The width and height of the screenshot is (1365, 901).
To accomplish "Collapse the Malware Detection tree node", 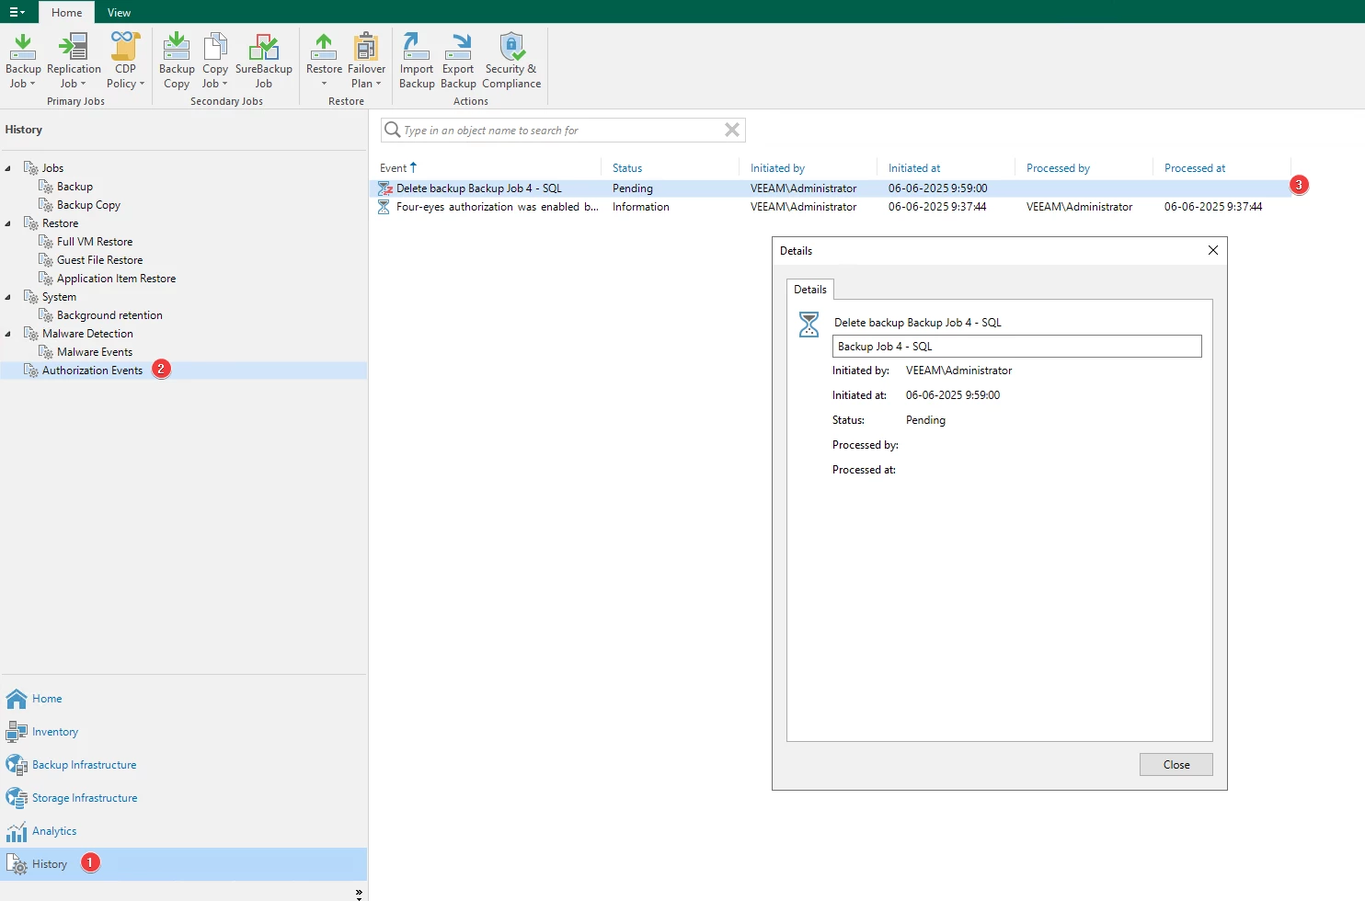I will (x=8, y=334).
